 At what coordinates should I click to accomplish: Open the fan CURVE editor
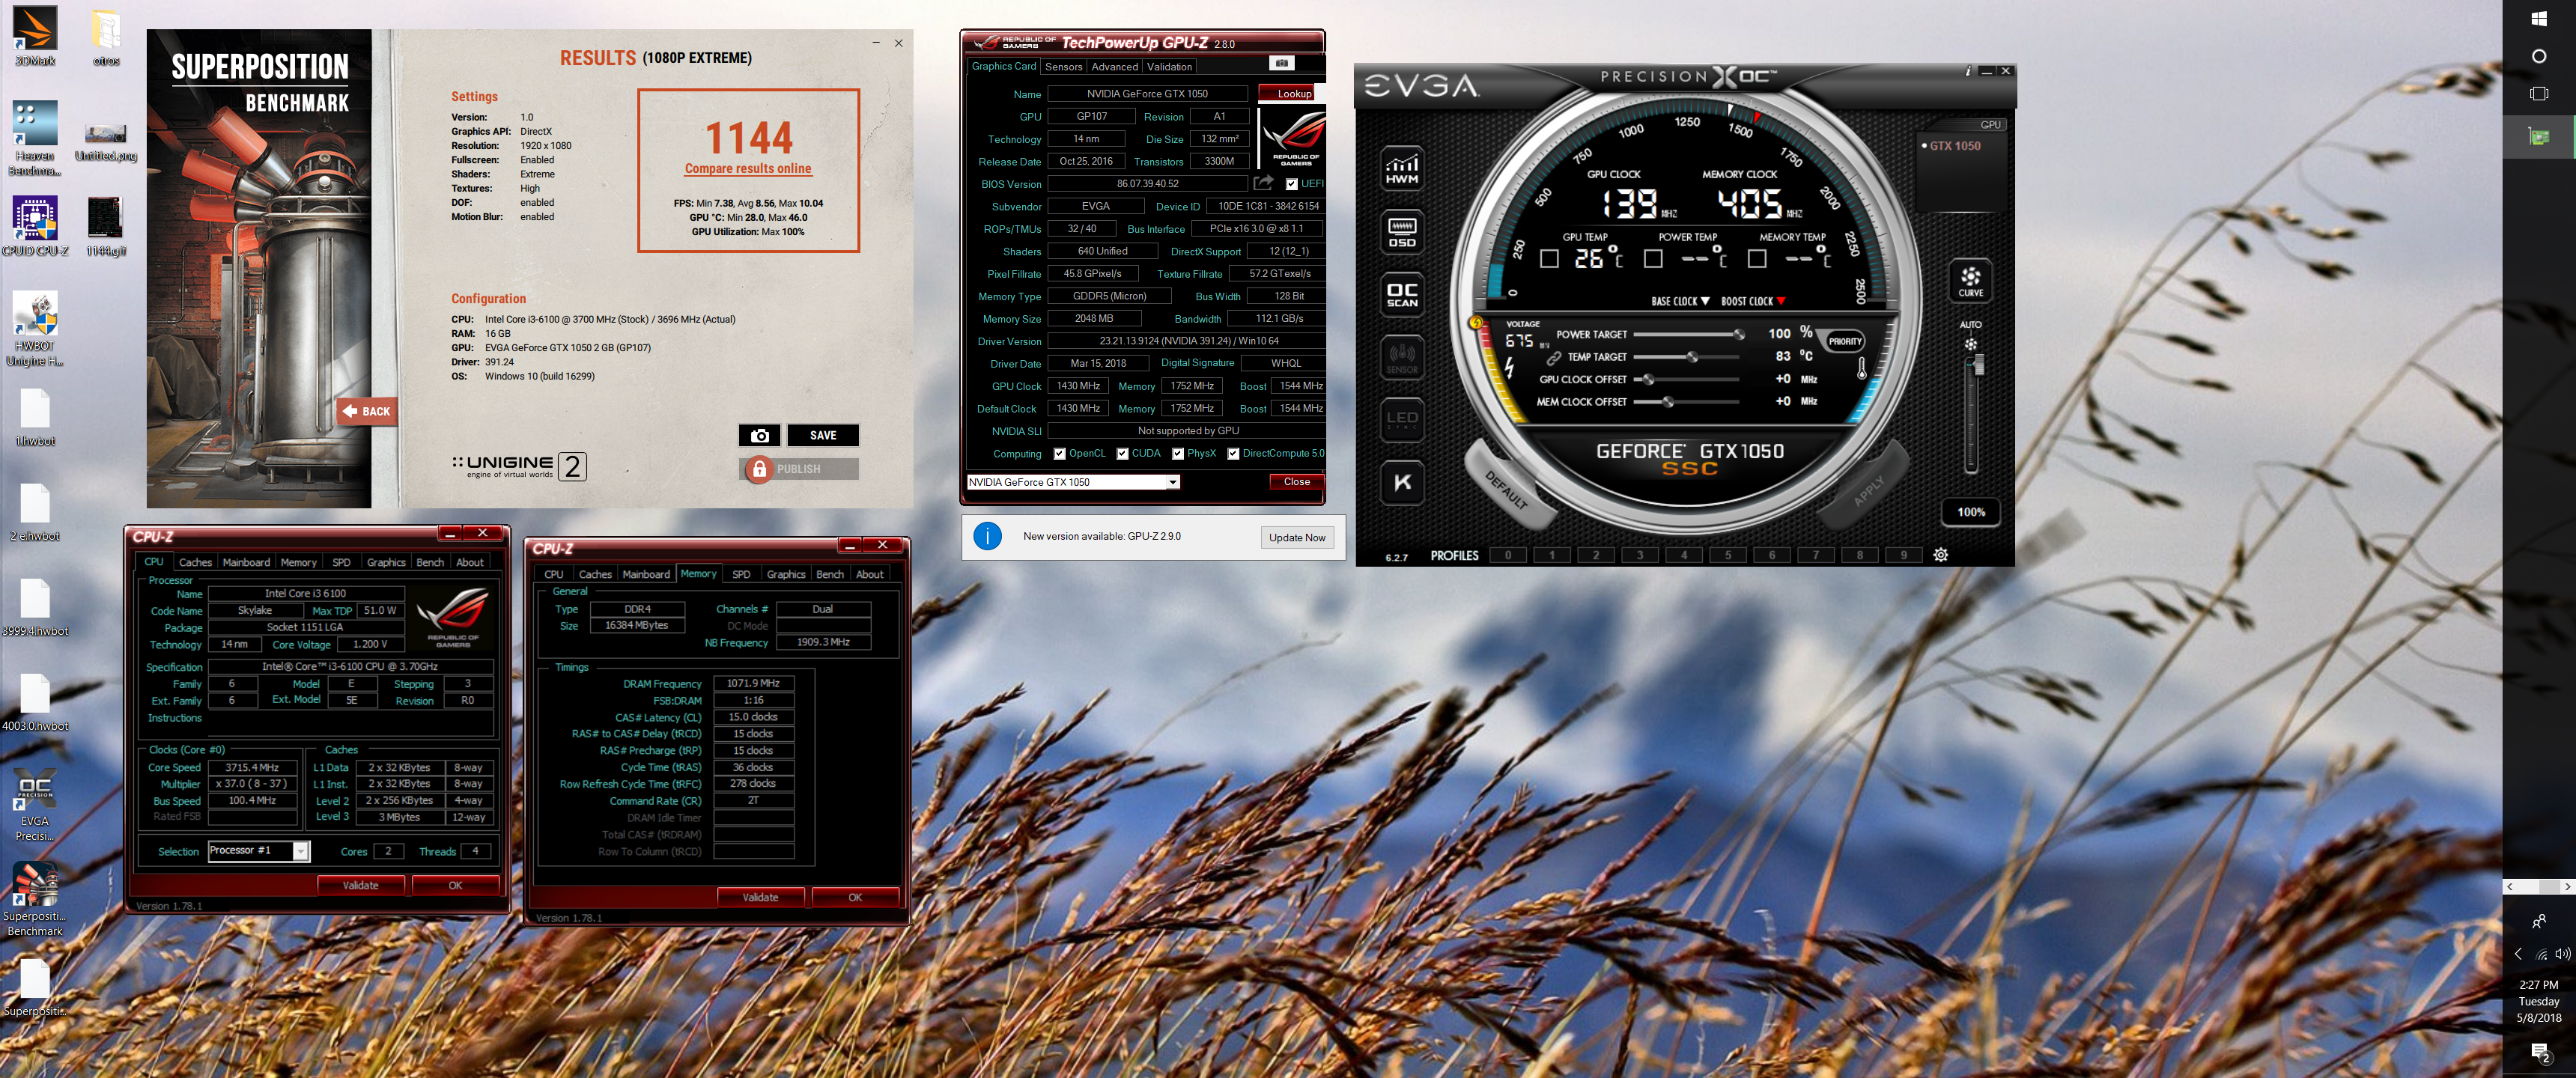coord(1970,281)
